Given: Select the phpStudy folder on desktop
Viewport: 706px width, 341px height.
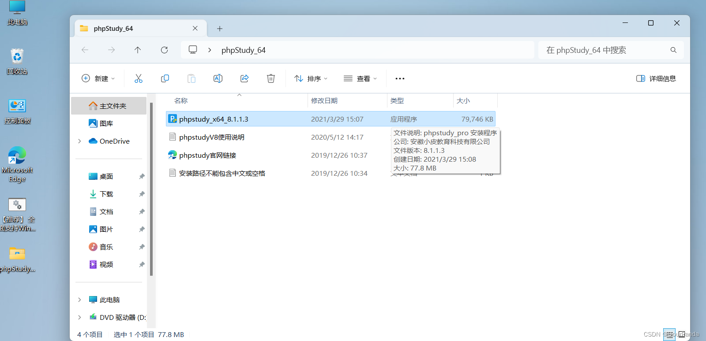Looking at the screenshot, I should coord(17,259).
